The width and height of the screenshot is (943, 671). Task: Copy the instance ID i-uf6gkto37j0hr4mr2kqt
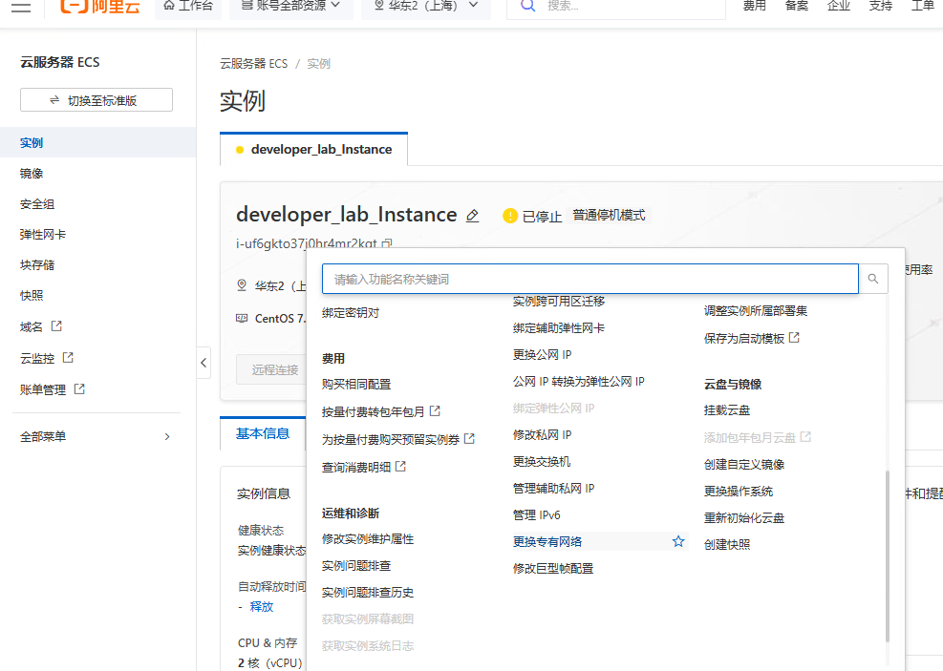coord(387,243)
